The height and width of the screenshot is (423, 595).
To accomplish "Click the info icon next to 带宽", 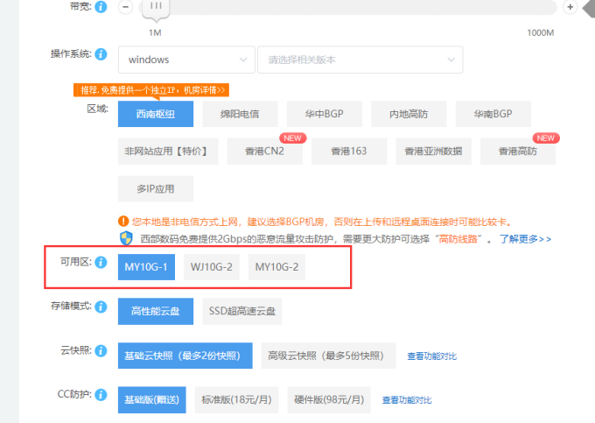I will (101, 8).
